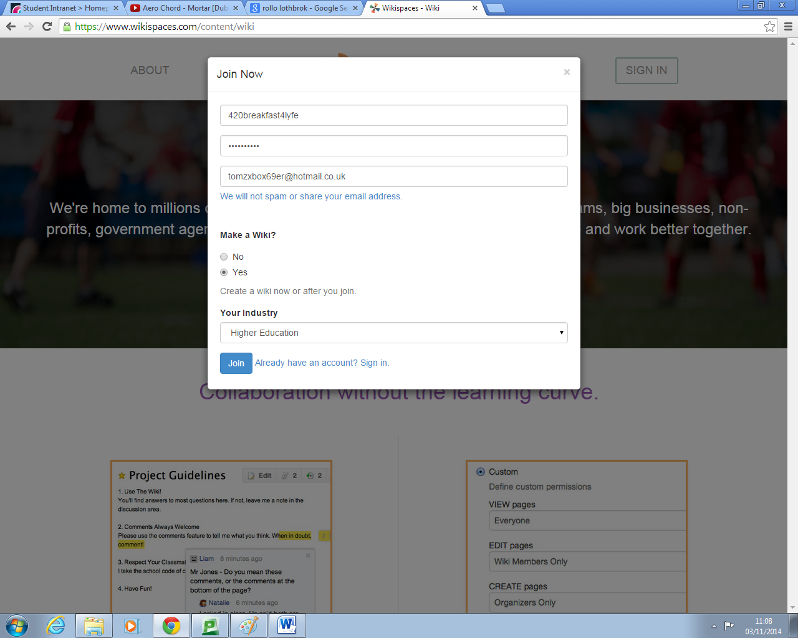The height and width of the screenshot is (638, 798).
Task: Switch to Paint on the taskbar
Action: pos(249,626)
